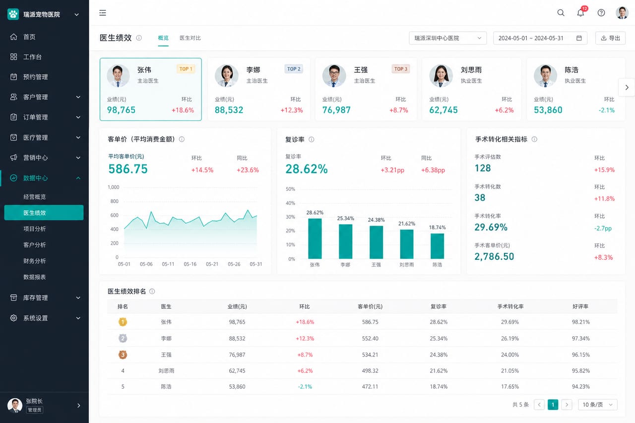Click the help question mark icon
Screen dimensions: 635x423
[x=601, y=13]
